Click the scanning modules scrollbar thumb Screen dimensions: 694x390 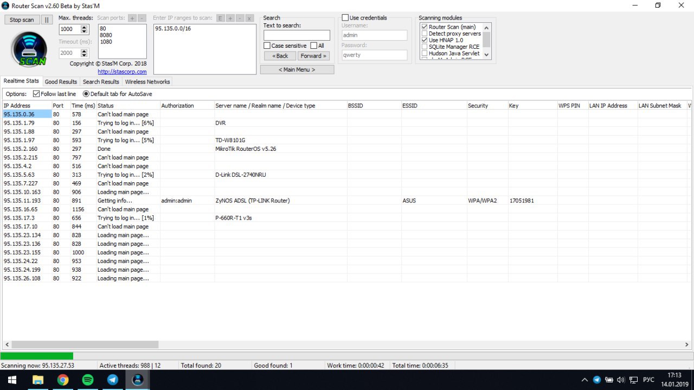click(486, 39)
